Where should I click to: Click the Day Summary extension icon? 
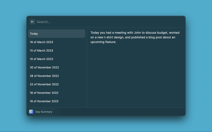(31, 112)
